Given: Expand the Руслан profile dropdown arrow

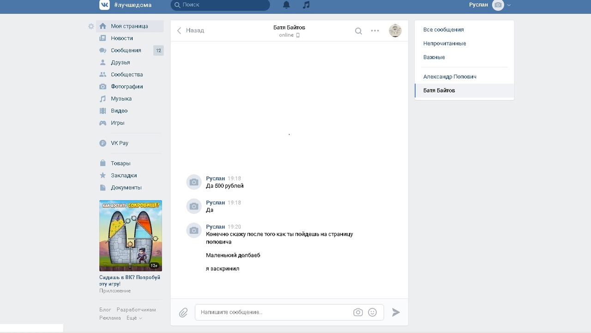Looking at the screenshot, I should click(x=509, y=5).
